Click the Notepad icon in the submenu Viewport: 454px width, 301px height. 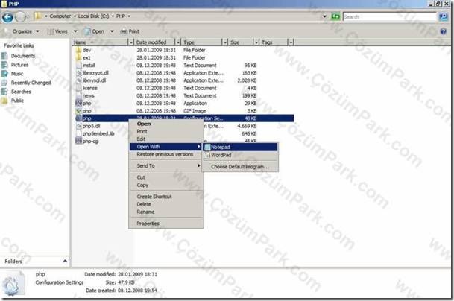click(x=207, y=148)
